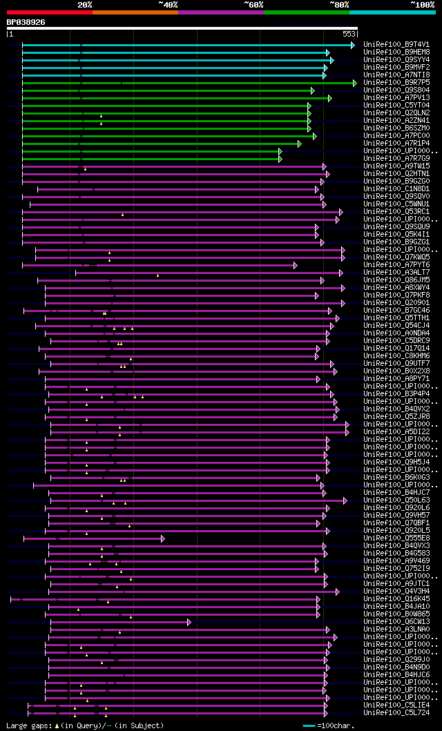Select label UniRef100_Q9S804
Viewport: 442px width, 731px height.
tap(397, 90)
